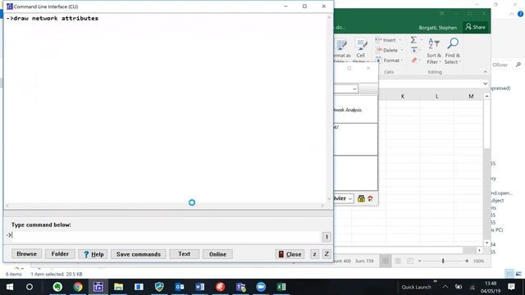Click the Close button with door icon

click(x=290, y=254)
